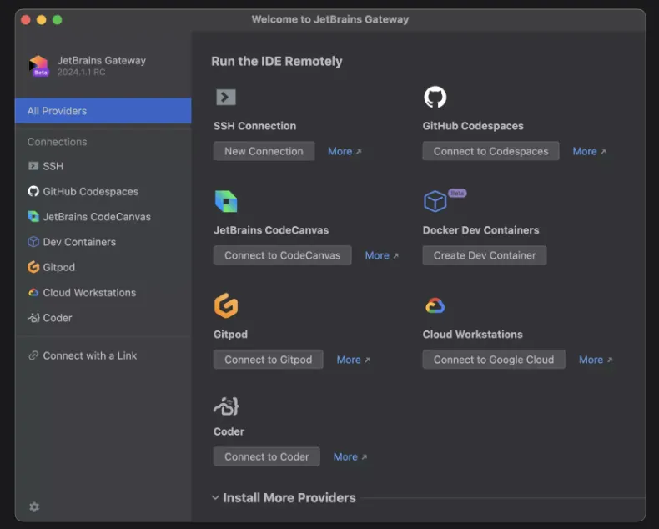Maximize the window with the green button

58,20
